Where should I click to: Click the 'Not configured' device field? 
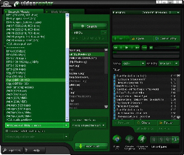(164, 147)
